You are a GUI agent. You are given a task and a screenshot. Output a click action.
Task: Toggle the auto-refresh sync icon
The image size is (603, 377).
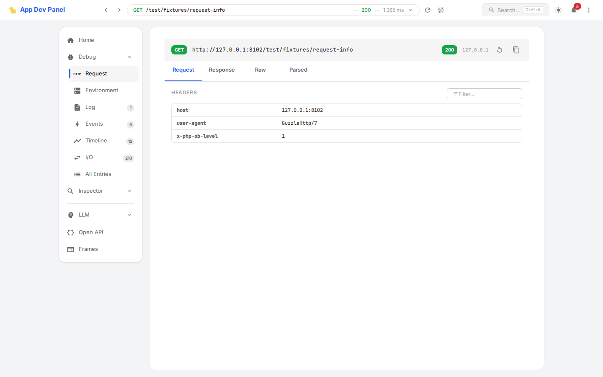point(441,10)
